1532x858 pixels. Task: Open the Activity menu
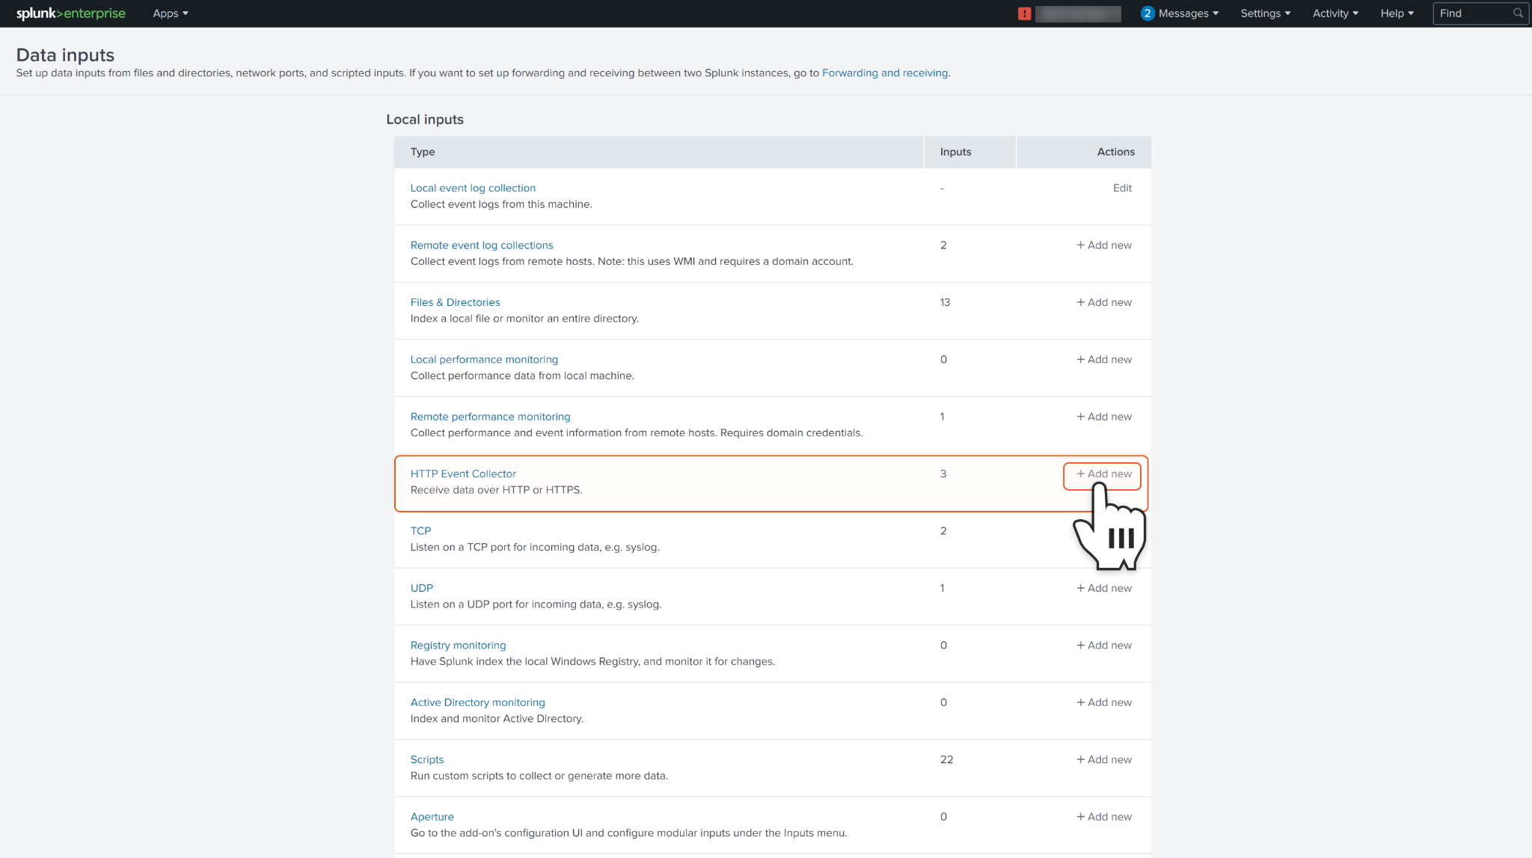(1335, 13)
